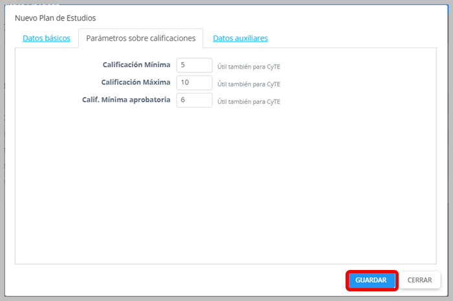Switch to the Datos auxiliares tab

[240, 38]
